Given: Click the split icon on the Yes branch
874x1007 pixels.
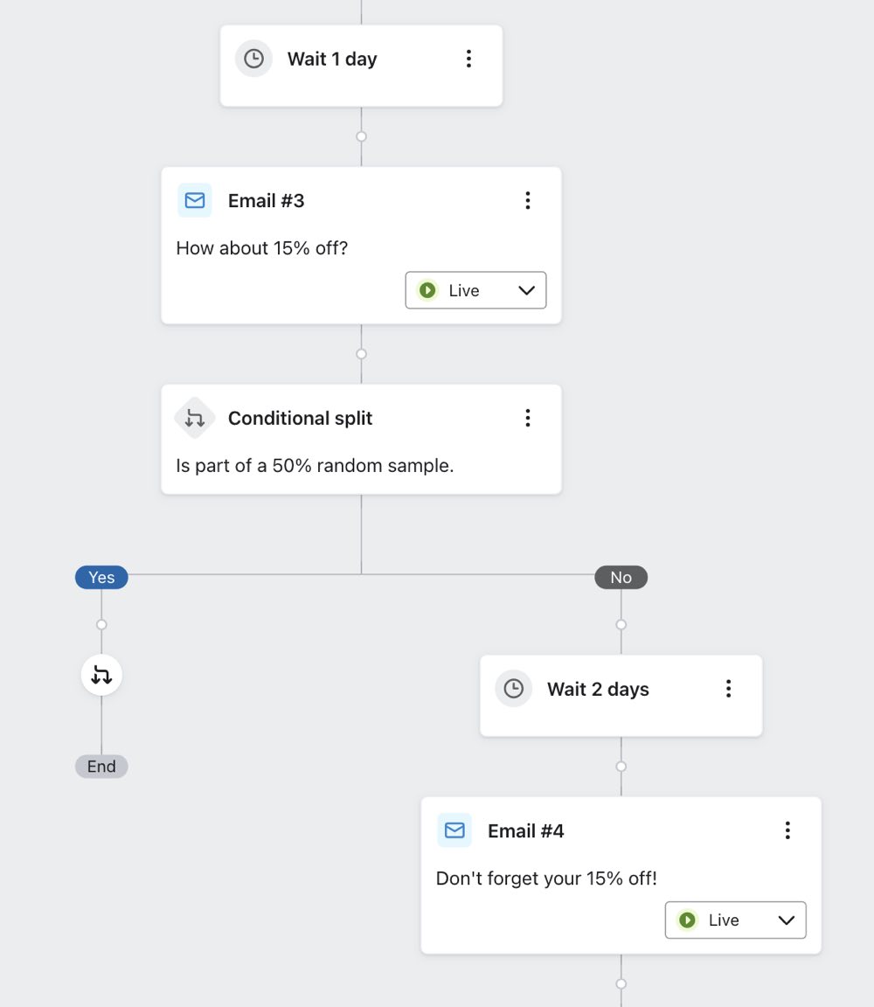Looking at the screenshot, I should pyautogui.click(x=101, y=674).
